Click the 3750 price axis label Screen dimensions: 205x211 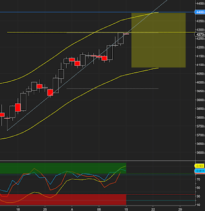coord(201,126)
